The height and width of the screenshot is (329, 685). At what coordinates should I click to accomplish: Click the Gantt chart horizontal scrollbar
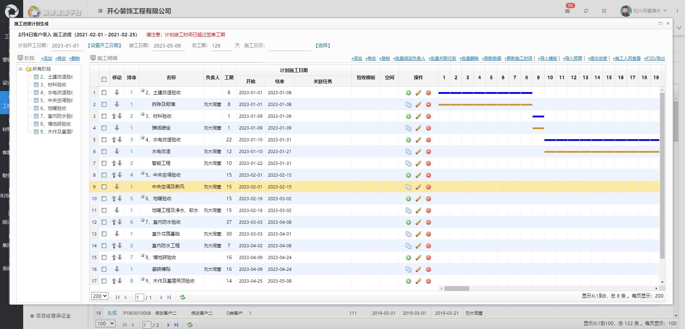[x=457, y=288]
